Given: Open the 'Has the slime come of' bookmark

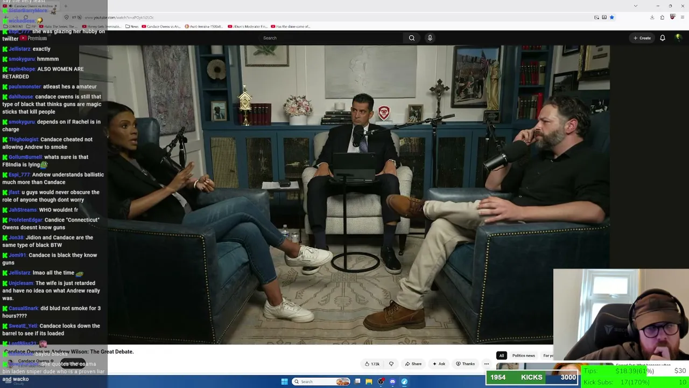Looking at the screenshot, I should point(291,26).
